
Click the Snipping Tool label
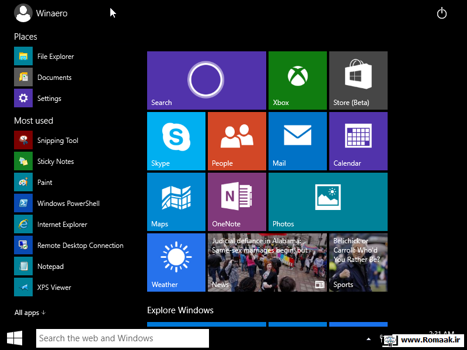click(58, 141)
